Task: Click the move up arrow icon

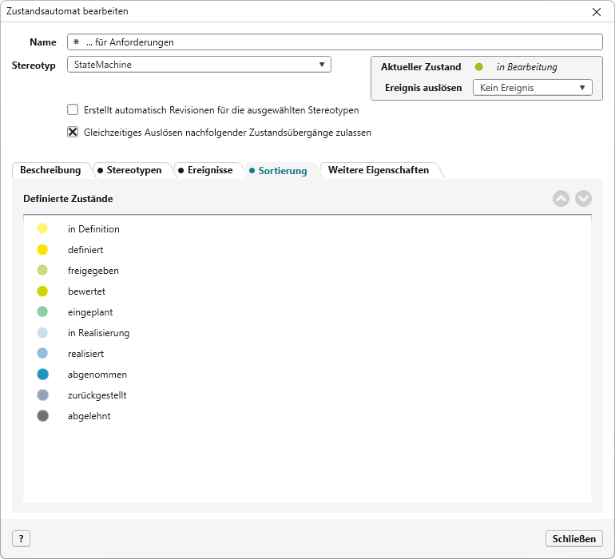Action: (561, 199)
